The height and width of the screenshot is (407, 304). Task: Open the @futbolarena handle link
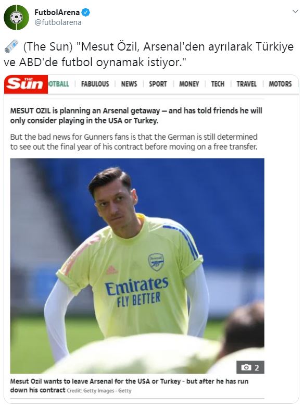[x=58, y=22]
